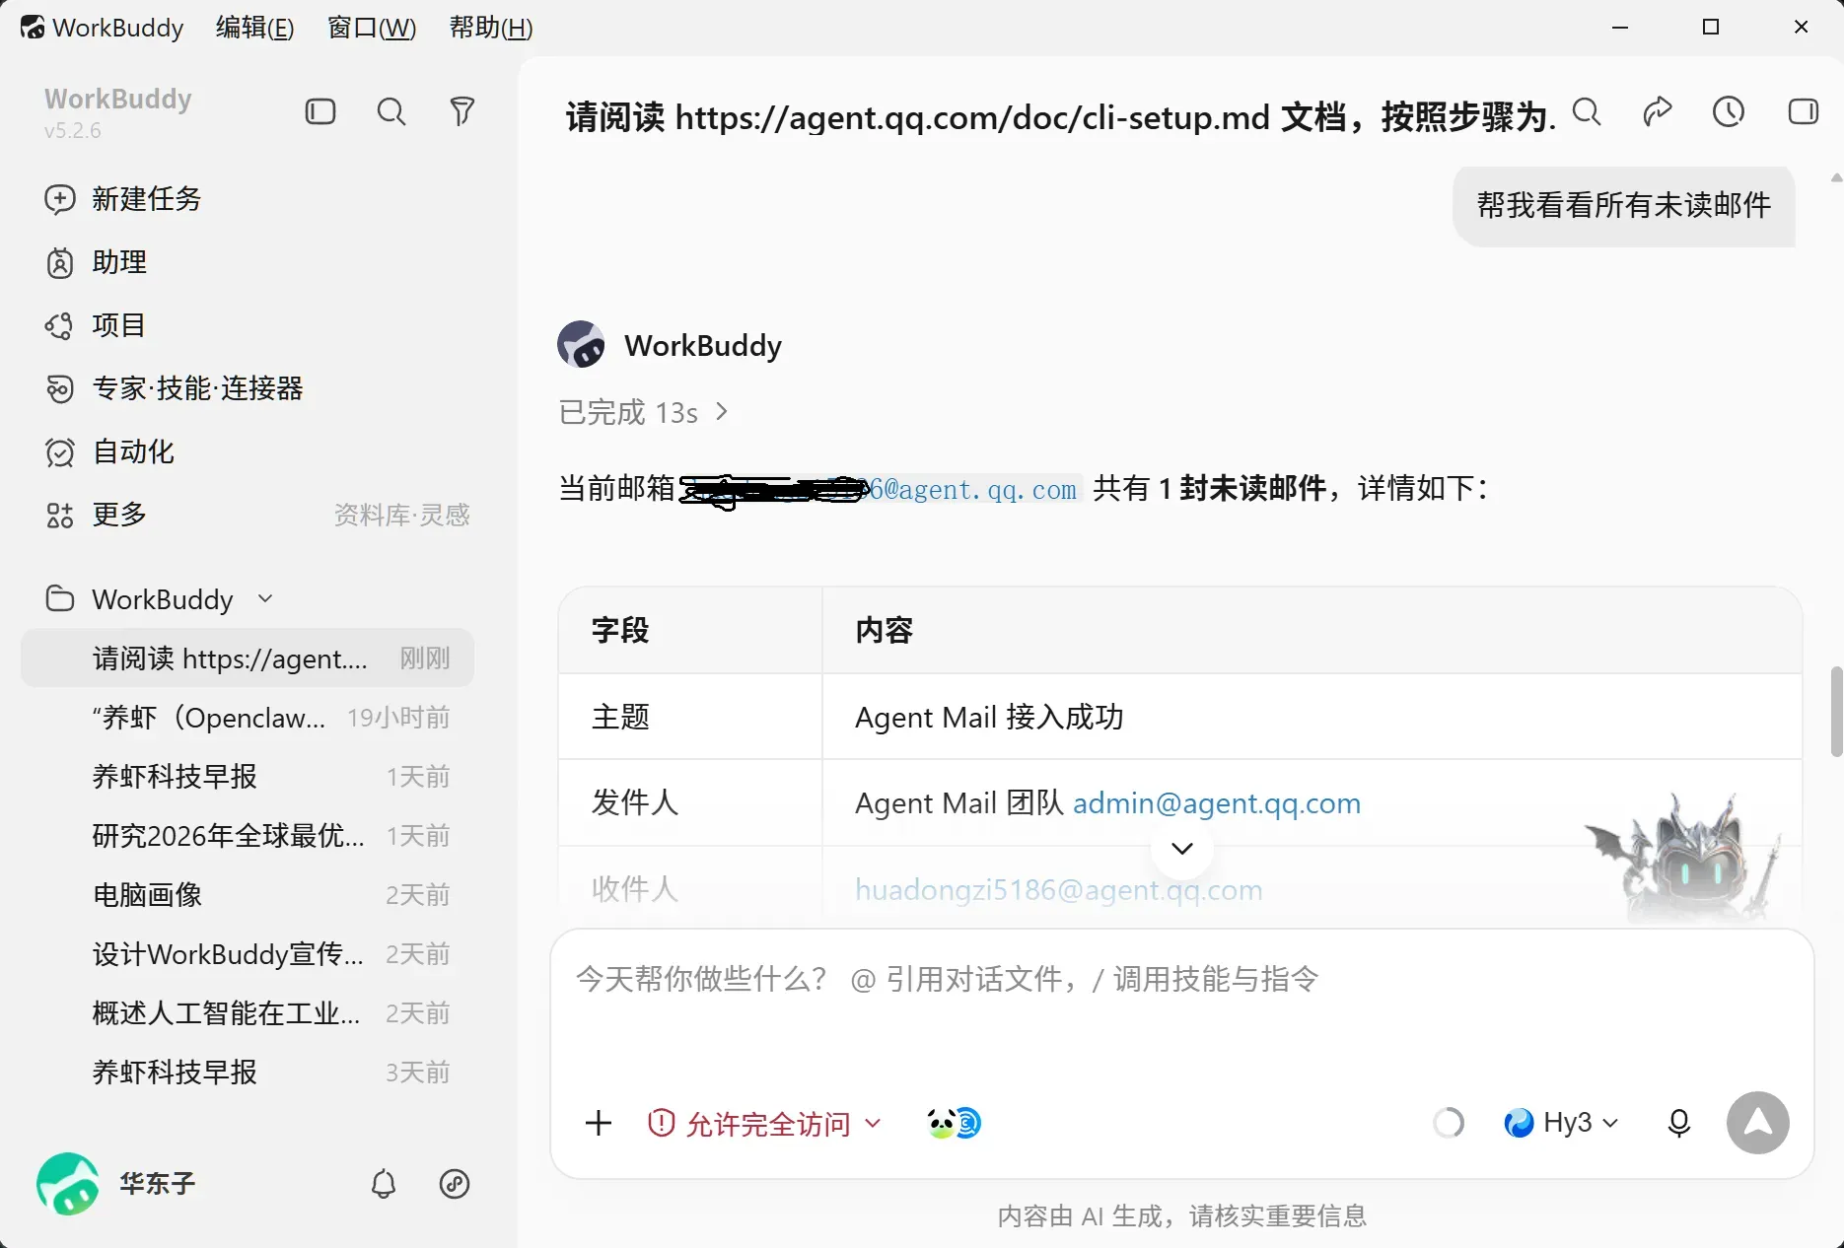This screenshot has width=1844, height=1248.
Task: Click the WorkBuddy app logo in title bar
Action: point(33,28)
